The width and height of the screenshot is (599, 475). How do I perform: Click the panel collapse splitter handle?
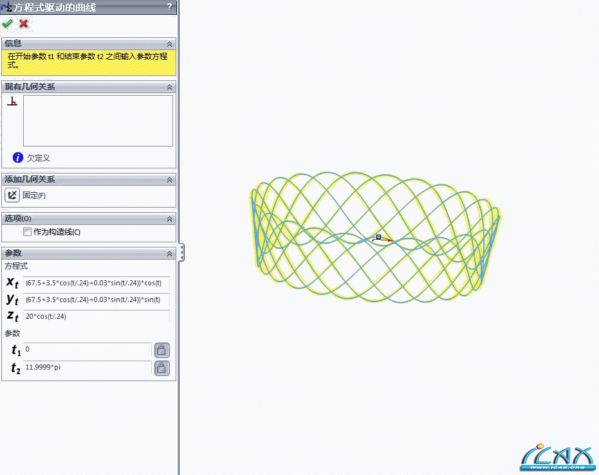pyautogui.click(x=181, y=252)
